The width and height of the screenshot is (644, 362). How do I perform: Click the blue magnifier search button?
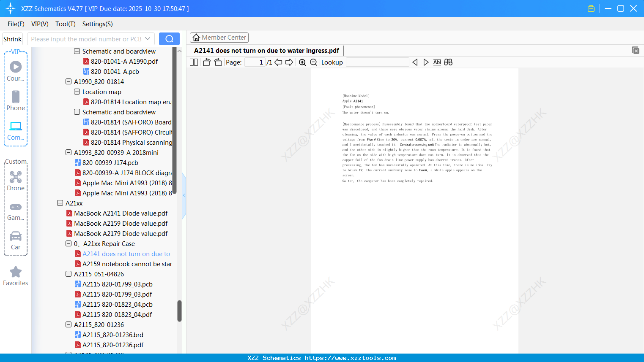169,39
